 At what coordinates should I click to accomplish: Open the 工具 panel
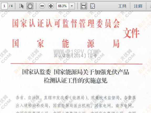tap(122, 6)
